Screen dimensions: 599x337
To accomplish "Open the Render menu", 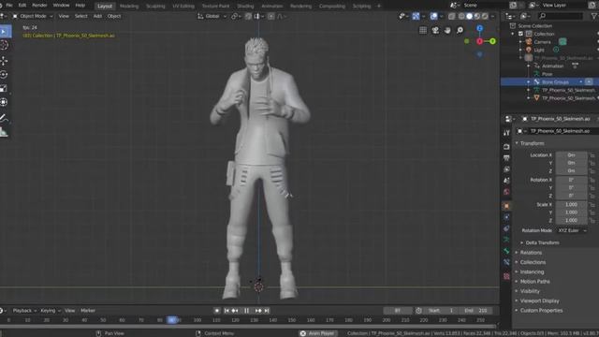I will point(39,6).
